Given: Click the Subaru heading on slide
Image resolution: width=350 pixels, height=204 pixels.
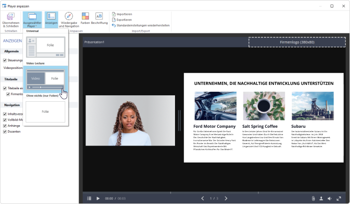Looking at the screenshot, I should (298, 126).
